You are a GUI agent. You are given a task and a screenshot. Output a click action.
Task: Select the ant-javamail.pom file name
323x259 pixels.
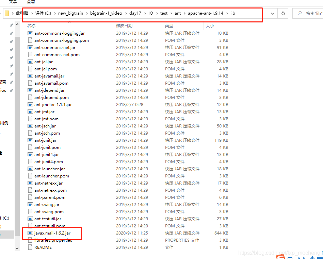(x=51, y=83)
